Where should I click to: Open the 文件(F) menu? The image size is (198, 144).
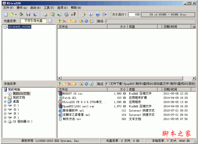click(8, 8)
